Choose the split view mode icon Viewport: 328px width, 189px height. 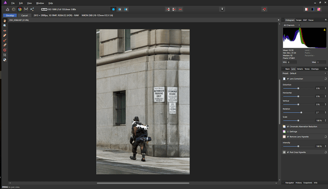[120, 9]
